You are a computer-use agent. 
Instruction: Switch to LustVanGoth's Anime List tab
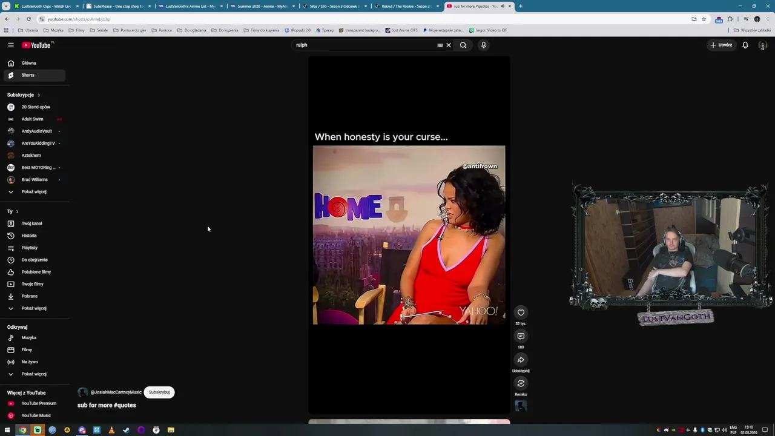191,6
